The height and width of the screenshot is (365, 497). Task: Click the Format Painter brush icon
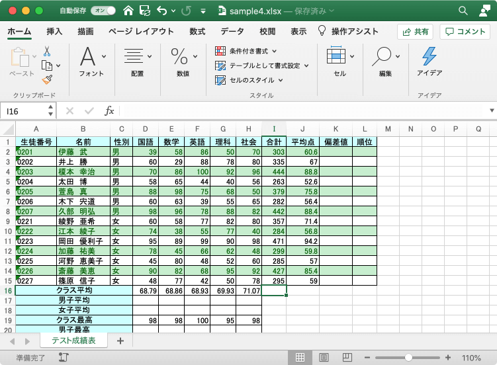(x=47, y=79)
